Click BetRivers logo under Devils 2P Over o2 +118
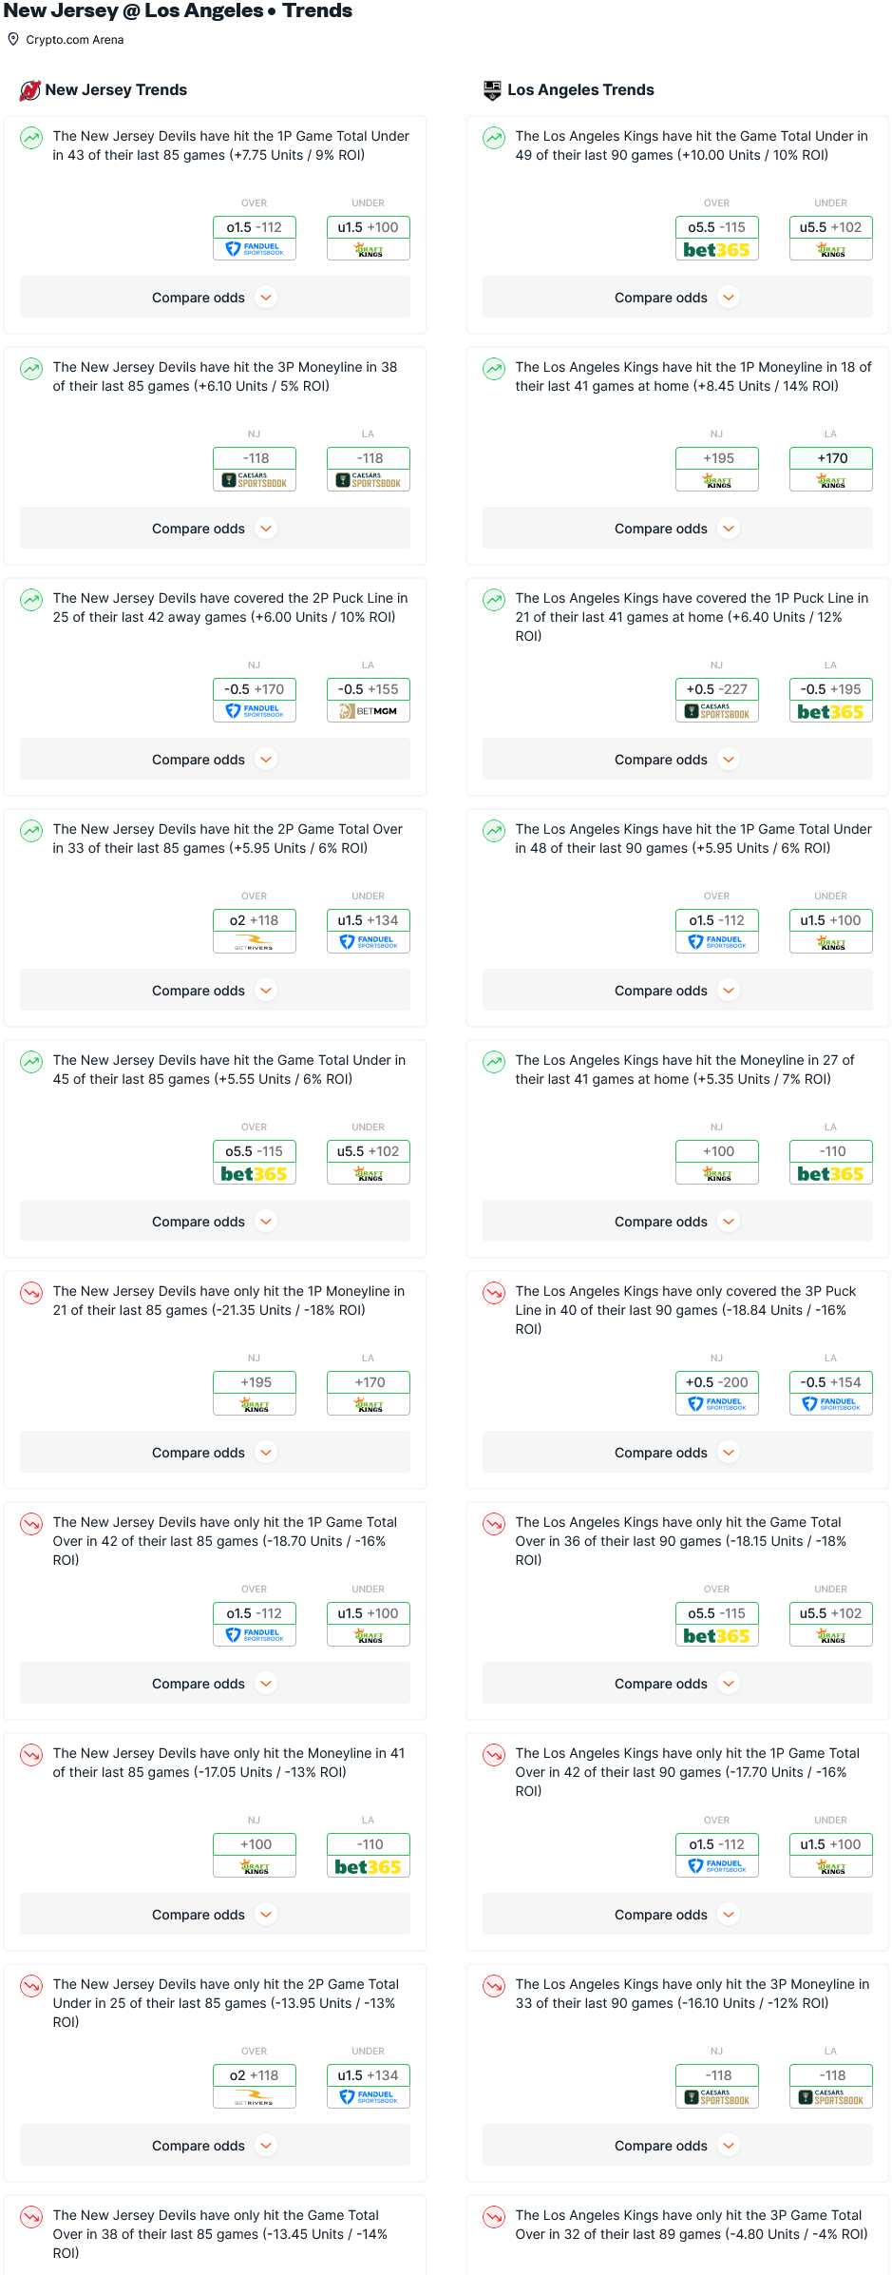Image resolution: width=892 pixels, height=2275 pixels. [255, 942]
